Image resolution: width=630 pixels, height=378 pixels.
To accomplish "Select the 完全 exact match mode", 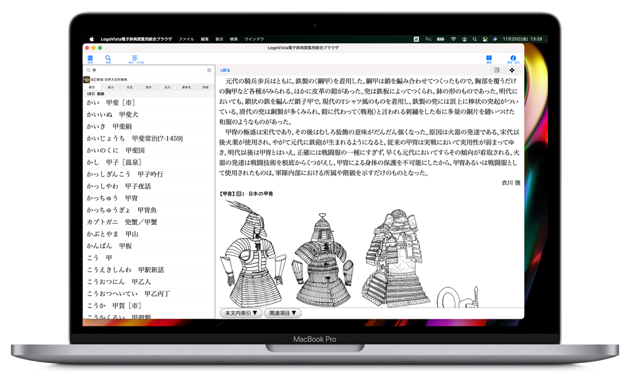I will coord(129,87).
